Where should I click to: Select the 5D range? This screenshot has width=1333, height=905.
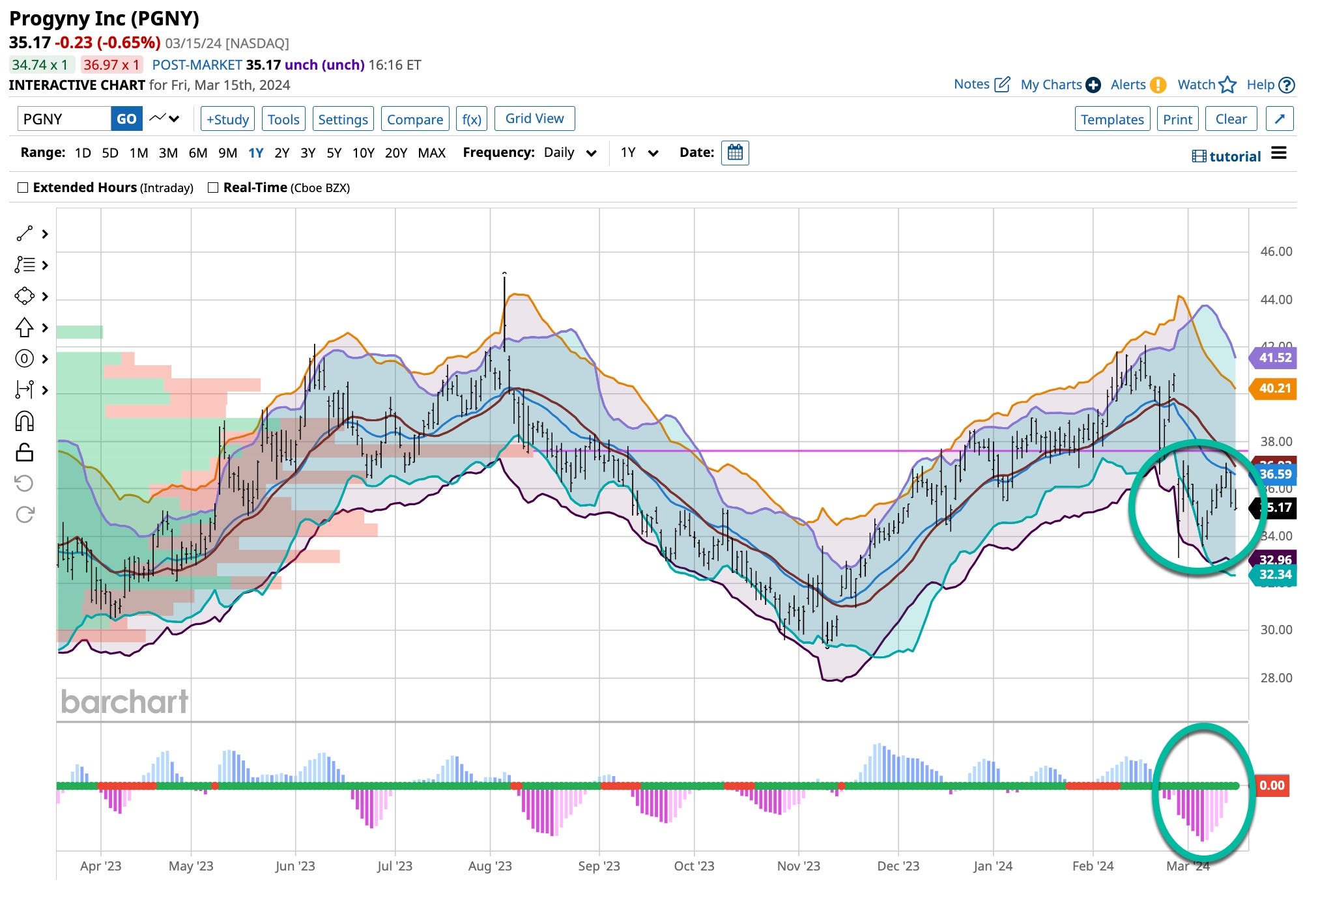(110, 153)
